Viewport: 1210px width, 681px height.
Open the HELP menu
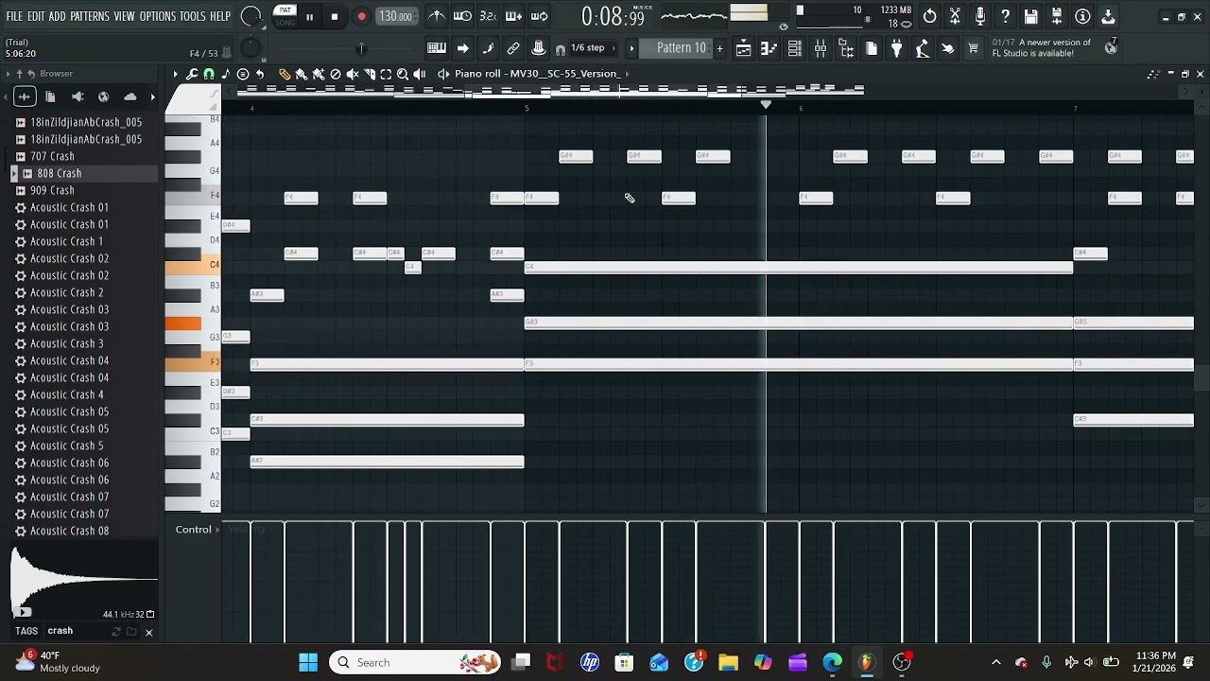220,17
